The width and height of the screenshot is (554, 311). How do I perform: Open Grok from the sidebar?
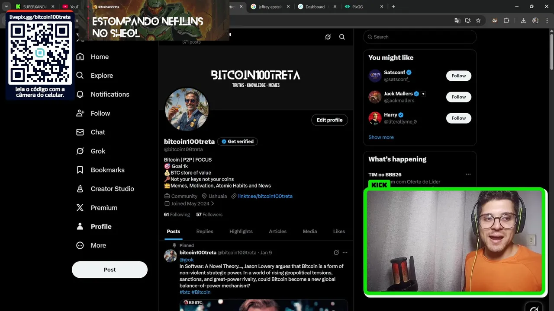click(x=90, y=151)
